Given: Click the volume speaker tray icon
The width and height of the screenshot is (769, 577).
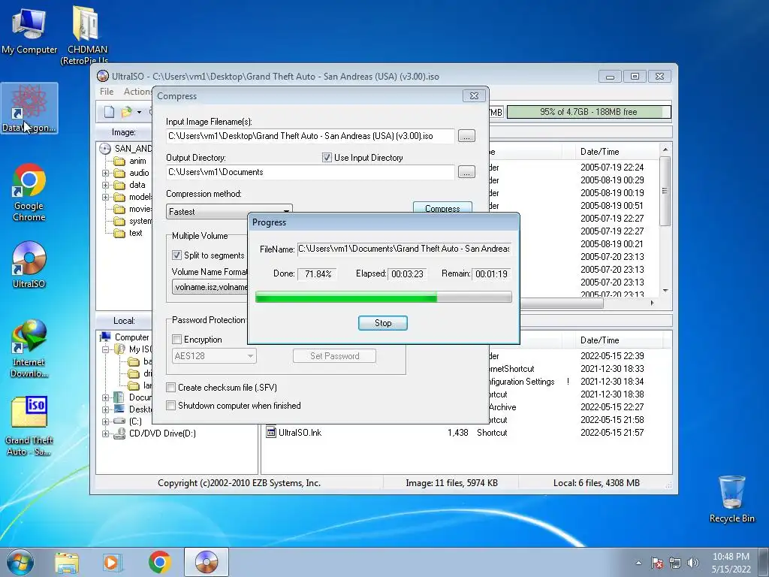Looking at the screenshot, I should pyautogui.click(x=693, y=563).
